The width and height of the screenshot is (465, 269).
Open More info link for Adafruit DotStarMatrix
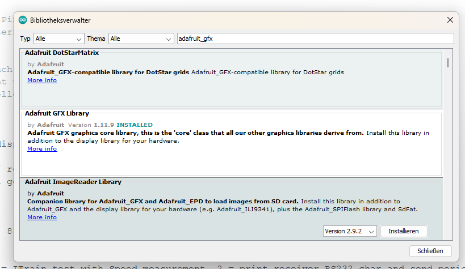(x=42, y=80)
